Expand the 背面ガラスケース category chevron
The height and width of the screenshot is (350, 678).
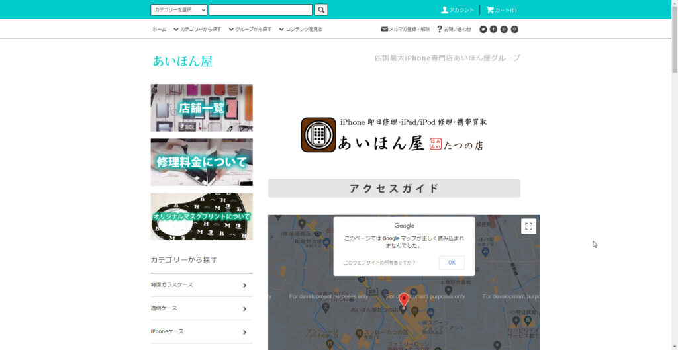coord(245,285)
